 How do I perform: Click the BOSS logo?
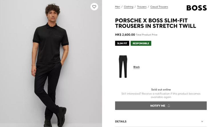(x=196, y=8)
